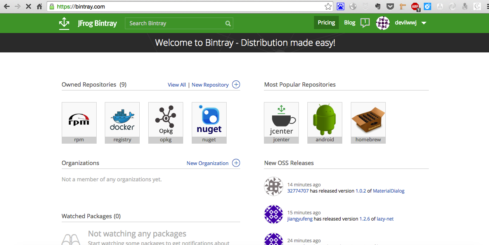Click the Owned Repositories (9) heading
489x245 pixels.
pos(94,84)
